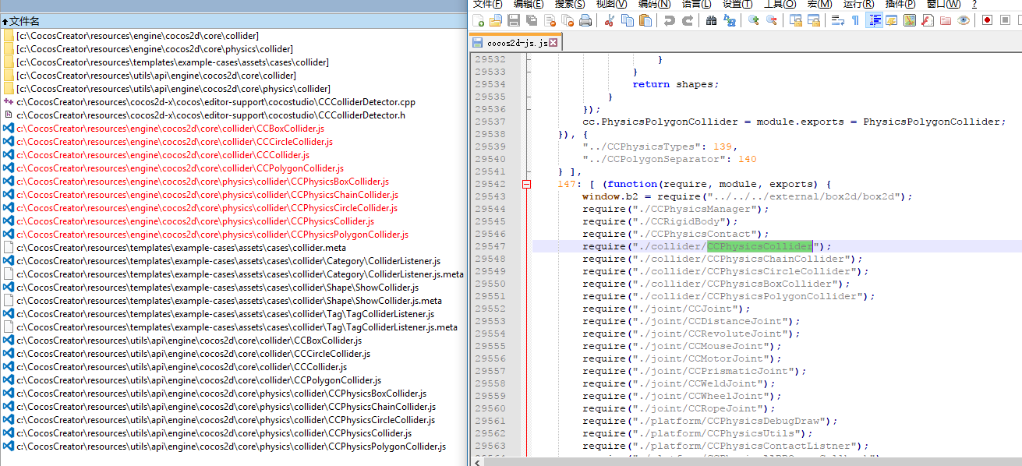
Task: Open the 设置(T) menu
Action: (737, 4)
